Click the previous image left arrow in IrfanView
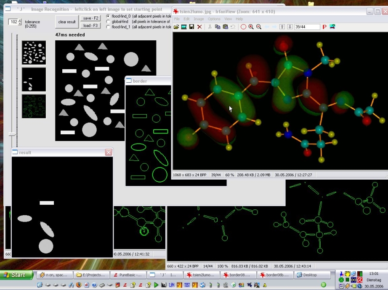 tap(267, 27)
